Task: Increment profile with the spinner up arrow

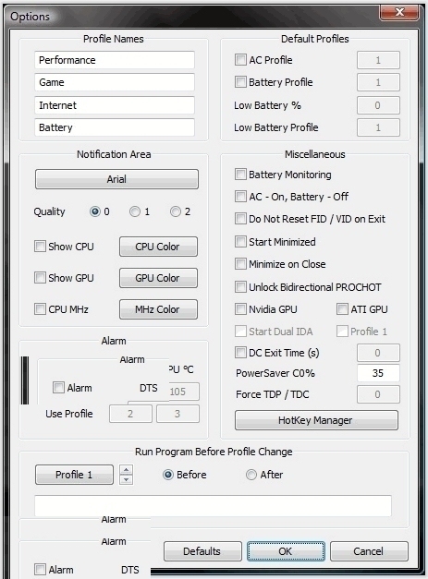Action: click(127, 470)
